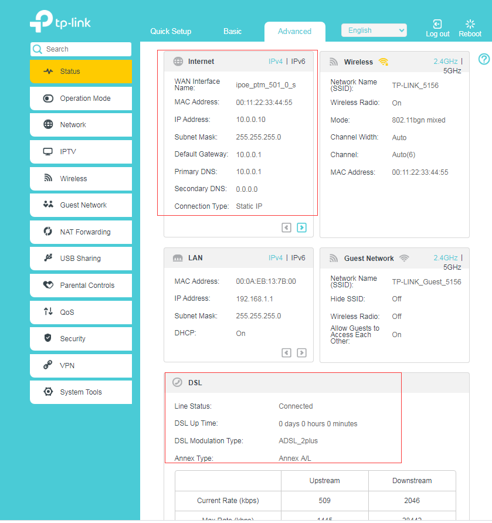This screenshot has height=523, width=492.
Task: Open the English language dropdown
Action: pyautogui.click(x=374, y=30)
